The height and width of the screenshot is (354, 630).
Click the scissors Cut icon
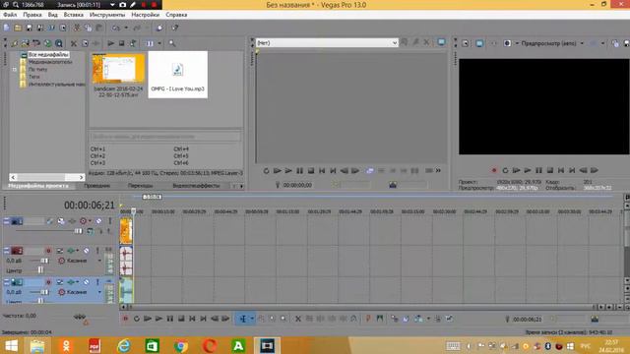(77, 28)
